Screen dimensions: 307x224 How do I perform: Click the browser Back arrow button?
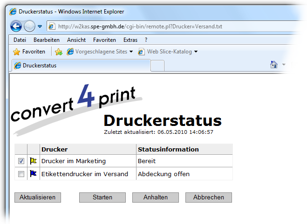coord(16,26)
